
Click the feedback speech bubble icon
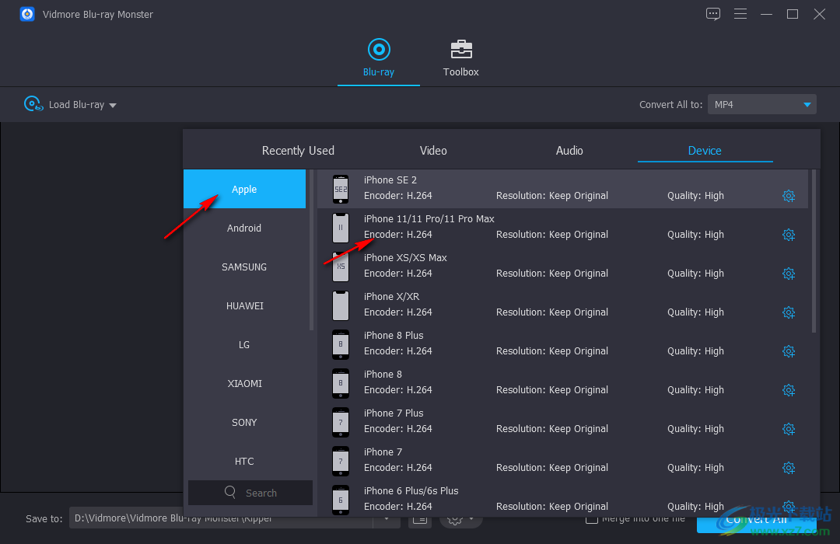tap(713, 14)
